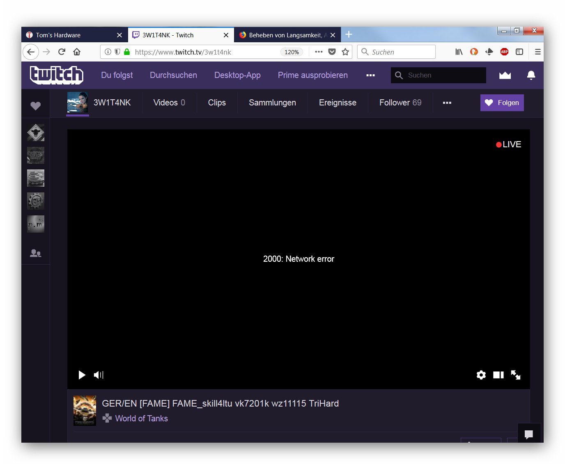This screenshot has width=565, height=464.
Task: Close the 3W1T4NK Twitch tab
Action: click(226, 35)
